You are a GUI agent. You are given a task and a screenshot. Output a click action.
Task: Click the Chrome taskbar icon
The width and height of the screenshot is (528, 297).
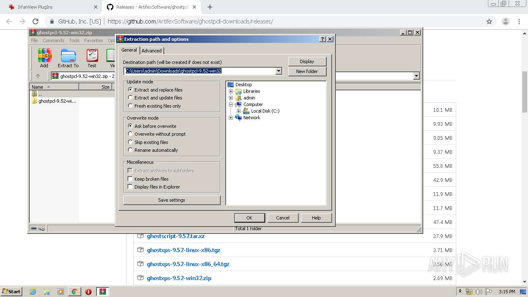74,292
